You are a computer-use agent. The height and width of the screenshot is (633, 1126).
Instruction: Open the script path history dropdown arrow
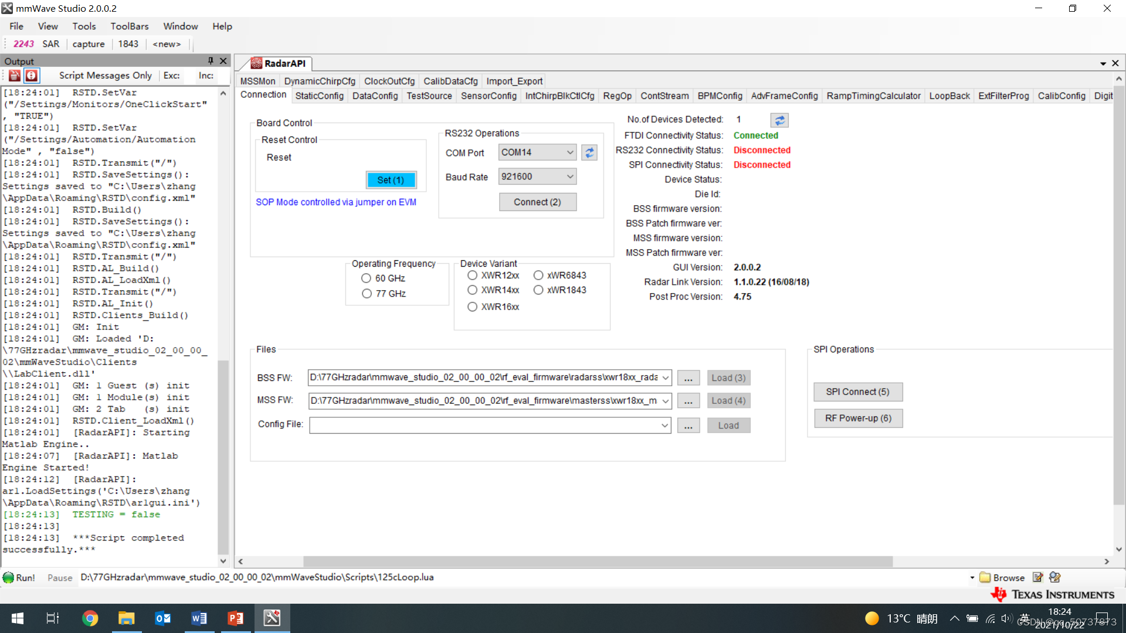click(972, 578)
